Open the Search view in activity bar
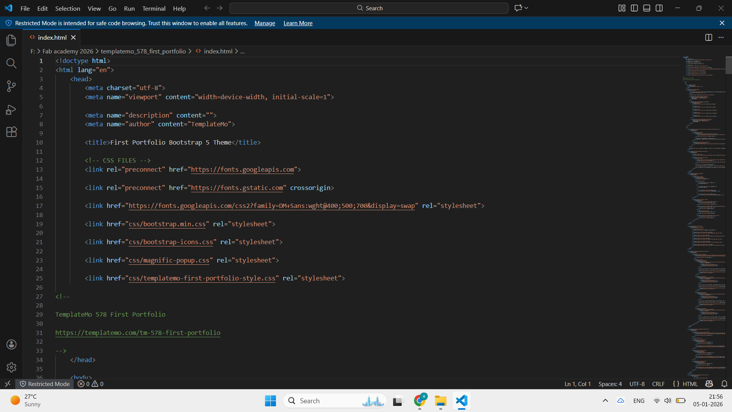 [x=11, y=63]
